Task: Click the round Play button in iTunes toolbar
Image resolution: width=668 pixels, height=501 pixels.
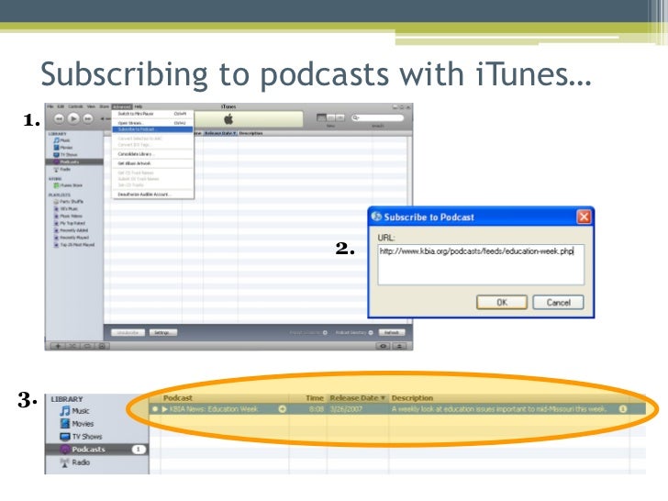Action: click(x=73, y=118)
